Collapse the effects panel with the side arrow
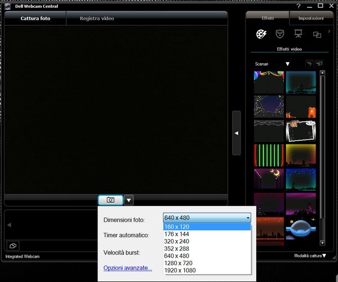The height and width of the screenshot is (282, 338). [x=237, y=133]
